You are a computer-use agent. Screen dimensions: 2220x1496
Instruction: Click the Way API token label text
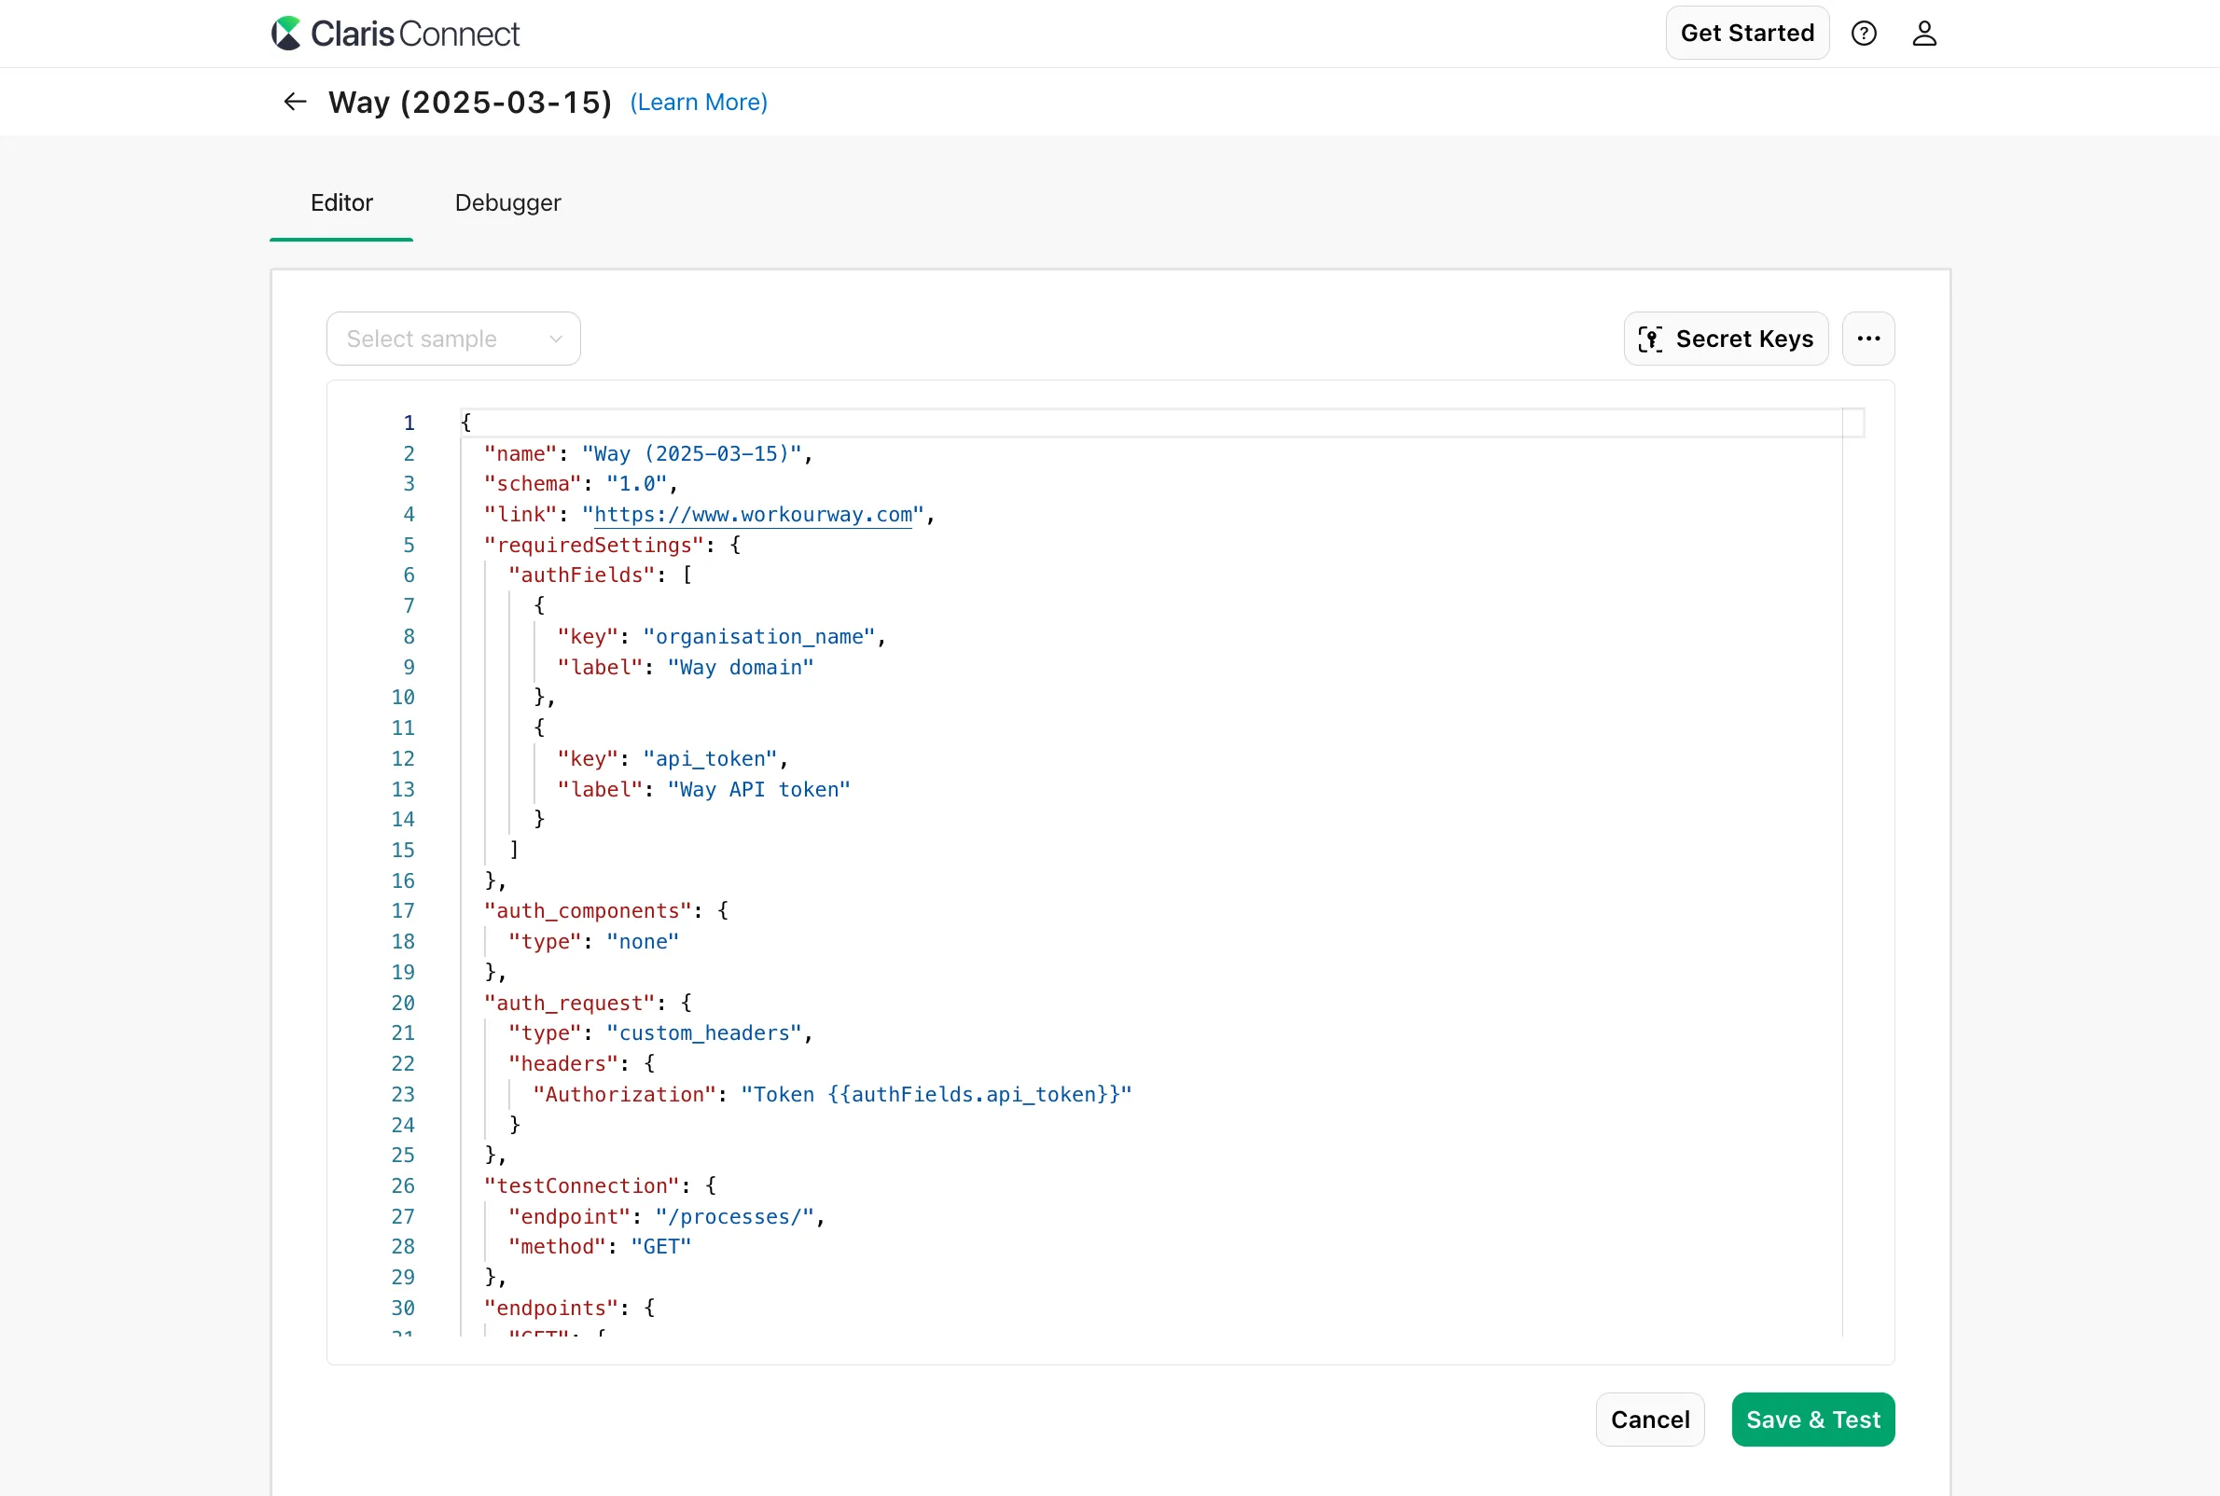click(758, 789)
